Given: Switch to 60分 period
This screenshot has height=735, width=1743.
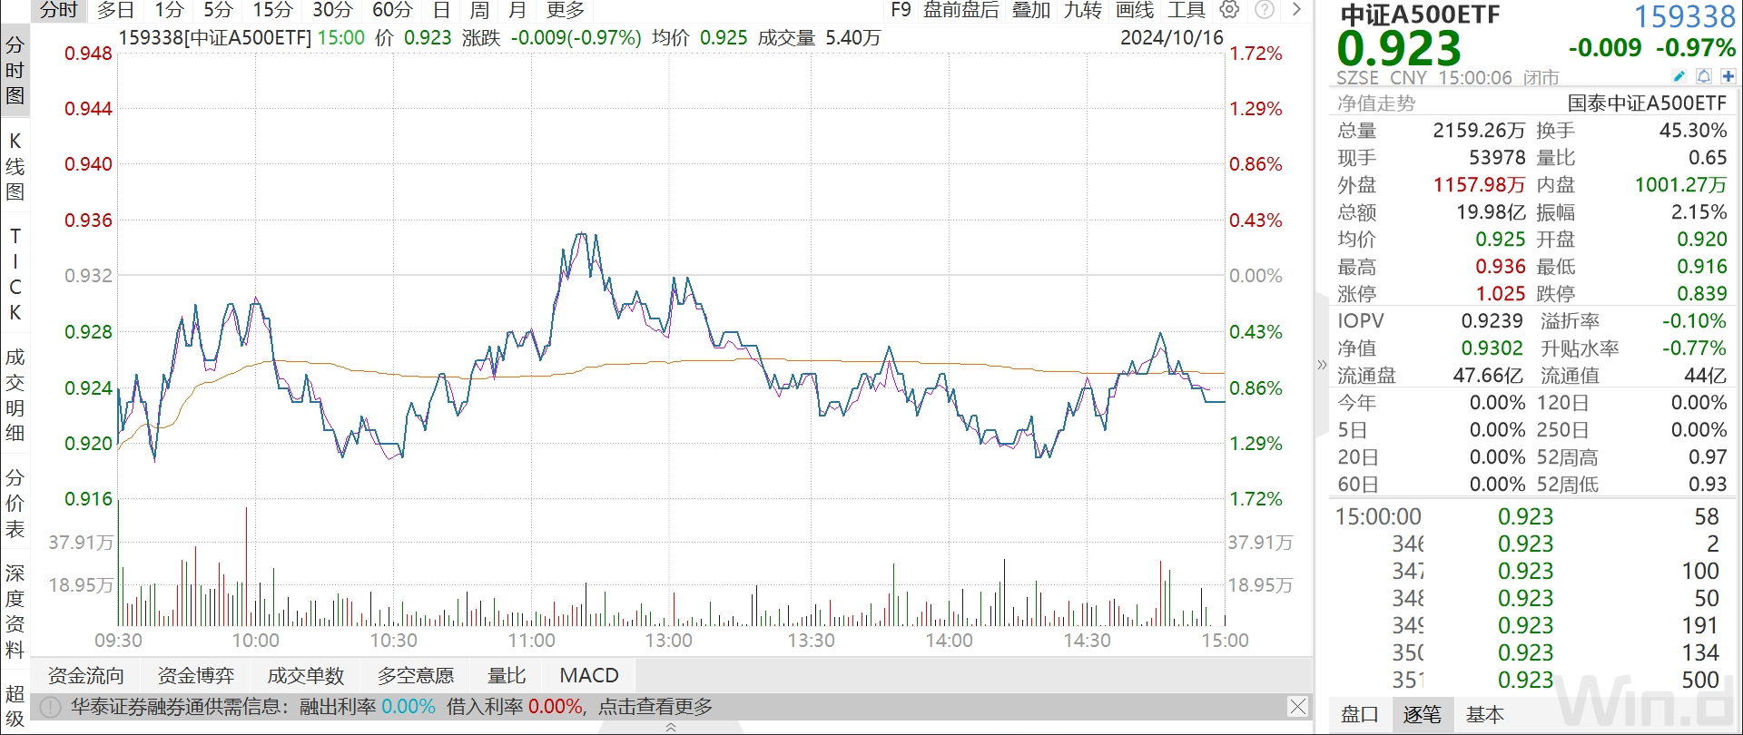Looking at the screenshot, I should [x=392, y=10].
